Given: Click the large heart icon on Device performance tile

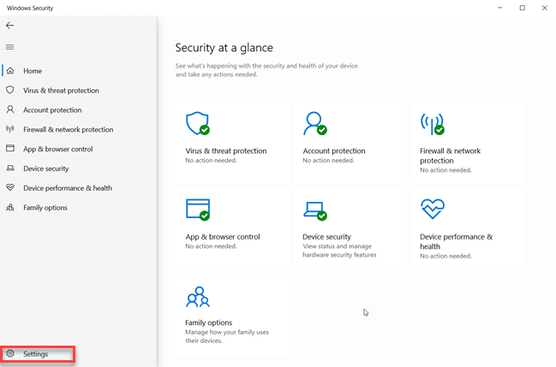Looking at the screenshot, I should 433,209.
